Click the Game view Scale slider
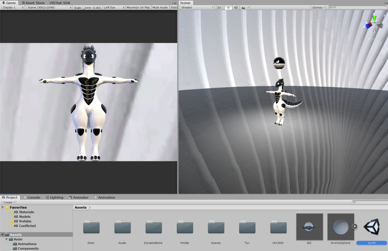The width and height of the screenshot is (388, 251). pos(87,8)
